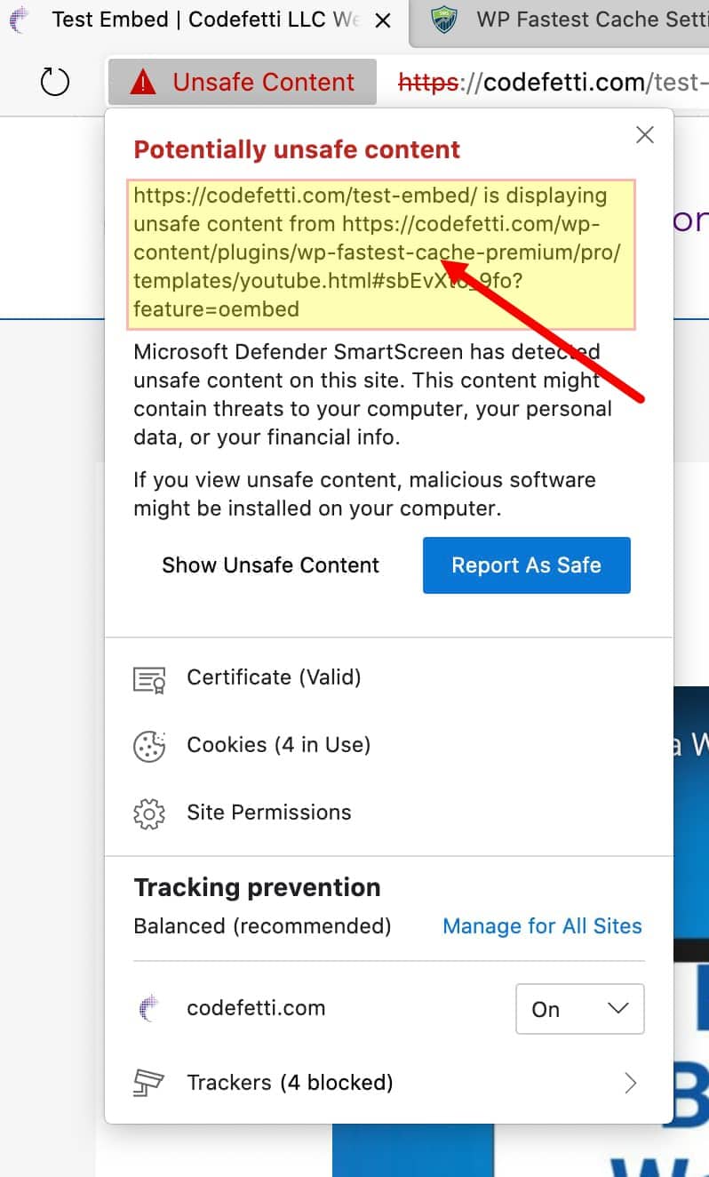Switch to the WP Fastest Cache Settings tab
709x1177 pixels.
click(x=578, y=19)
